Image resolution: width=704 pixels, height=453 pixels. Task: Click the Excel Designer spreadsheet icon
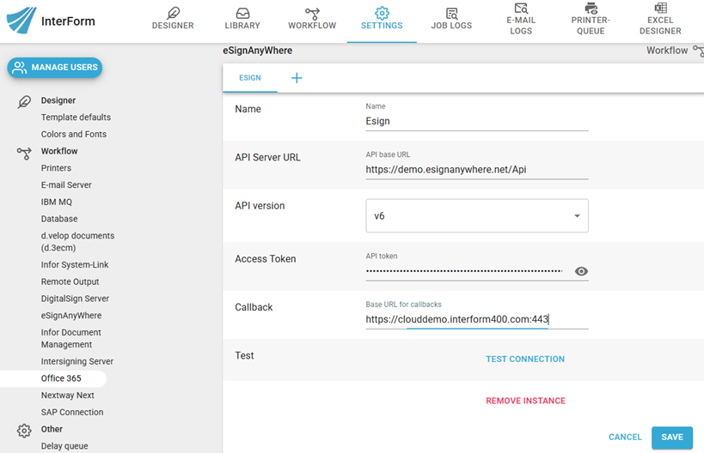tap(660, 8)
